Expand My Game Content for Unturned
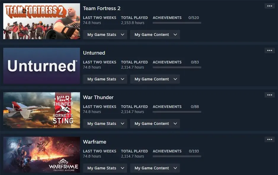Image resolution: width=278 pixels, height=175 pixels. tap(155, 79)
